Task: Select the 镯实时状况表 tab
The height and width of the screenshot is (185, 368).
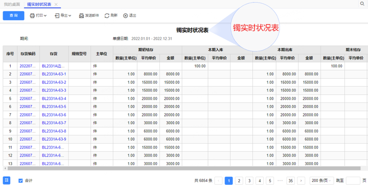Action: [x=39, y=4]
